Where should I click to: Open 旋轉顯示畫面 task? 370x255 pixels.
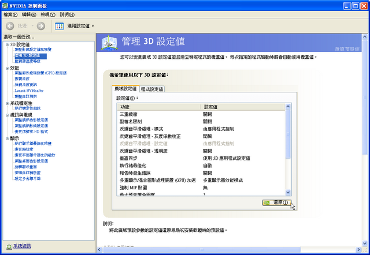click(25, 167)
